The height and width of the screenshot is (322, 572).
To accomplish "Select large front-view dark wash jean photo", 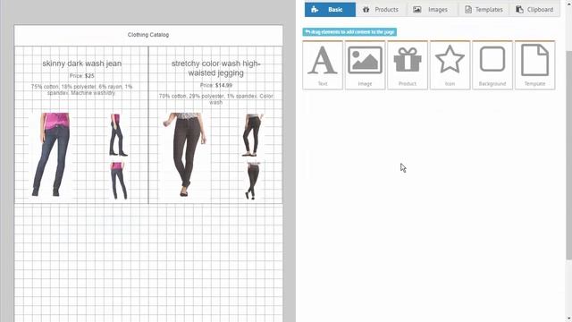I will point(51,155).
